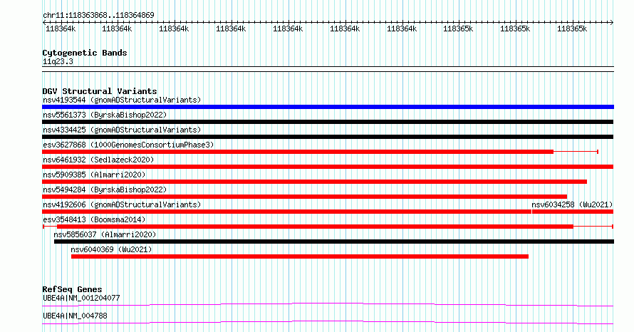
Task: Open gene label UBE4A|NM_001204077
Action: [81, 298]
